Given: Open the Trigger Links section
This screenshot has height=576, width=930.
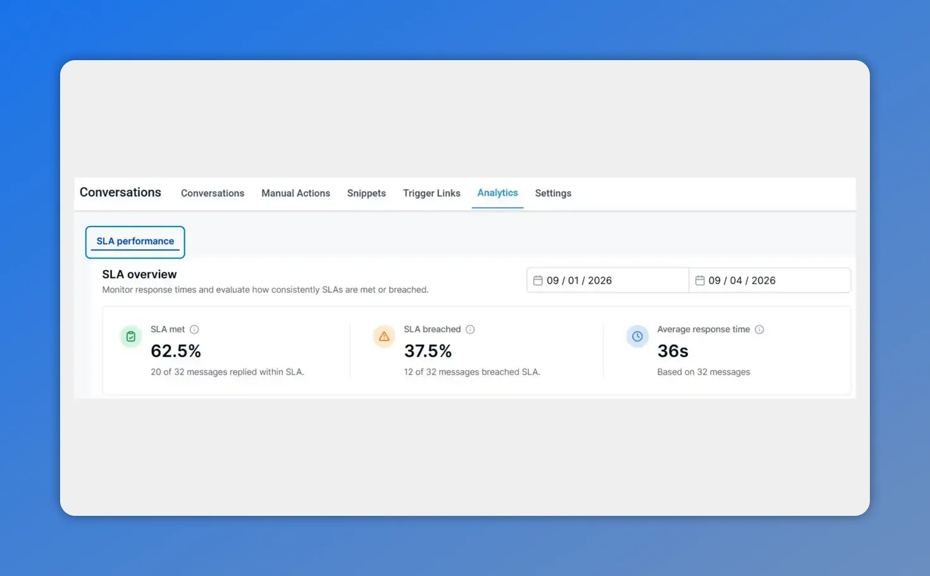Looking at the screenshot, I should tap(431, 193).
